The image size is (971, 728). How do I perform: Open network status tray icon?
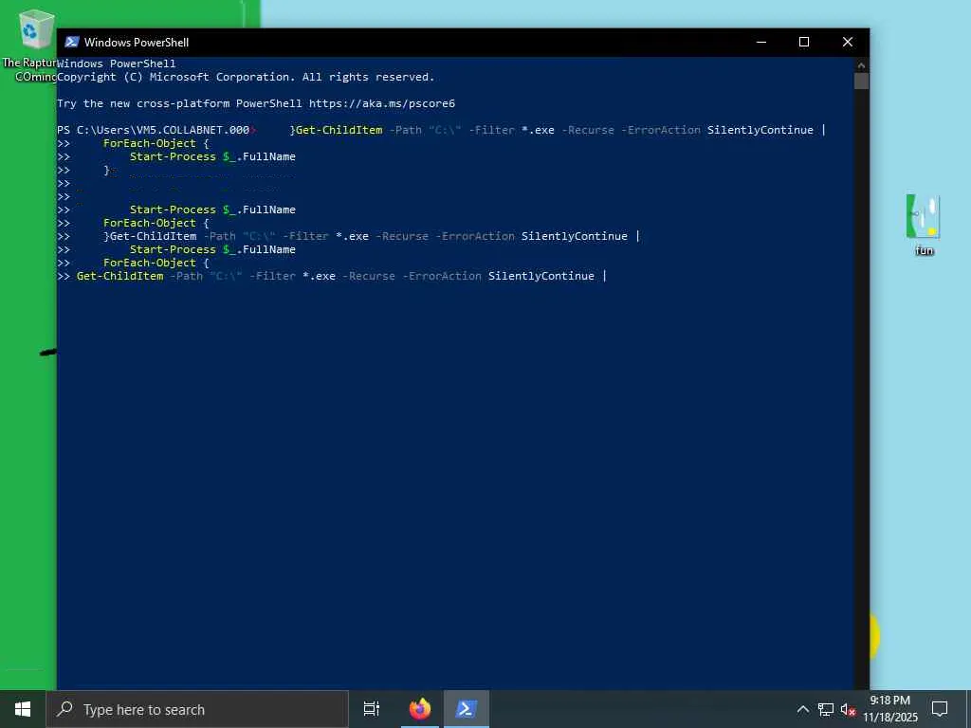826,709
